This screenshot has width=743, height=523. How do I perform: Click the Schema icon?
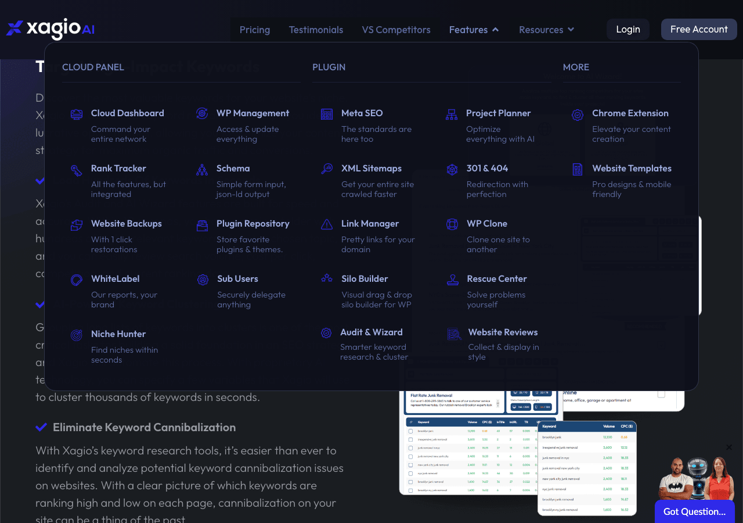point(202,170)
